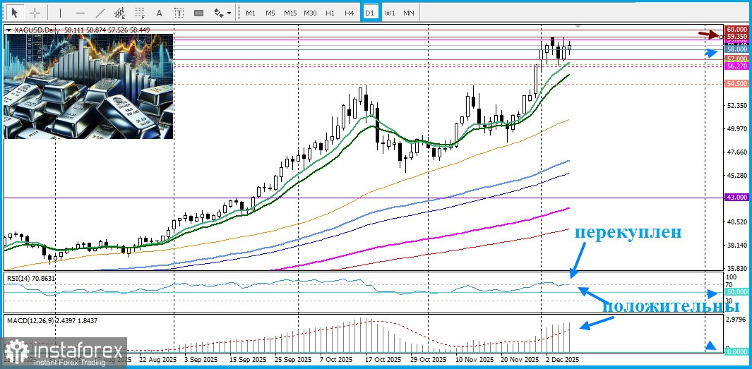The height and width of the screenshot is (369, 752).
Task: Select the vertical line drawing tool
Action: pos(60,13)
